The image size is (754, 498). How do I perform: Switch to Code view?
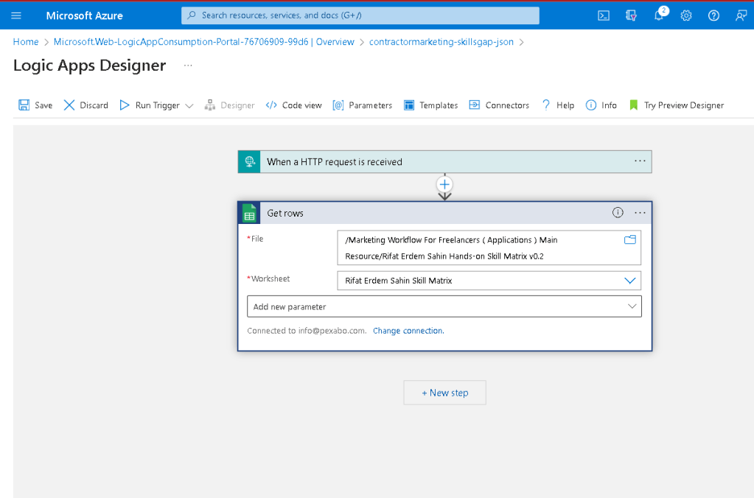pos(294,105)
